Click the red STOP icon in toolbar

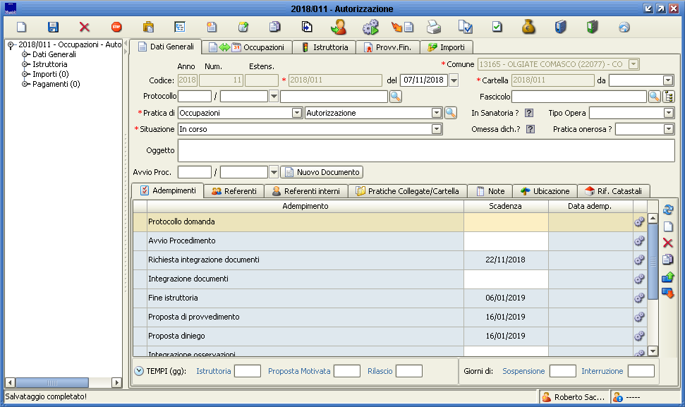click(116, 28)
